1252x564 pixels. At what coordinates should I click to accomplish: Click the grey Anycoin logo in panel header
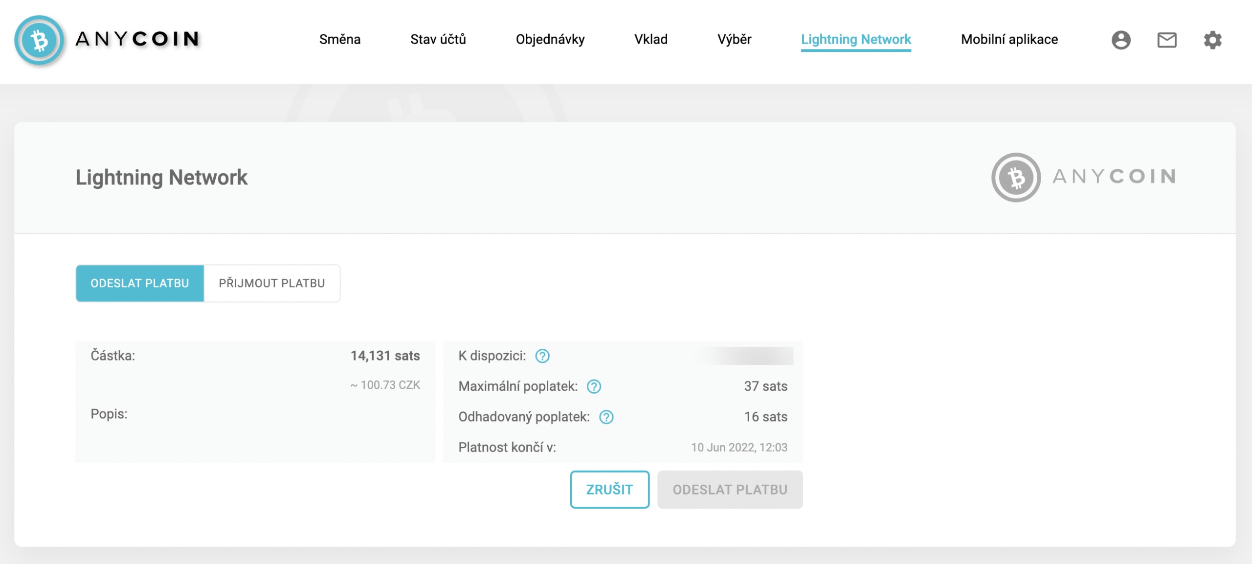[1084, 177]
